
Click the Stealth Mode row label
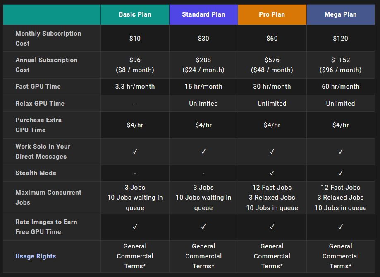click(36, 173)
